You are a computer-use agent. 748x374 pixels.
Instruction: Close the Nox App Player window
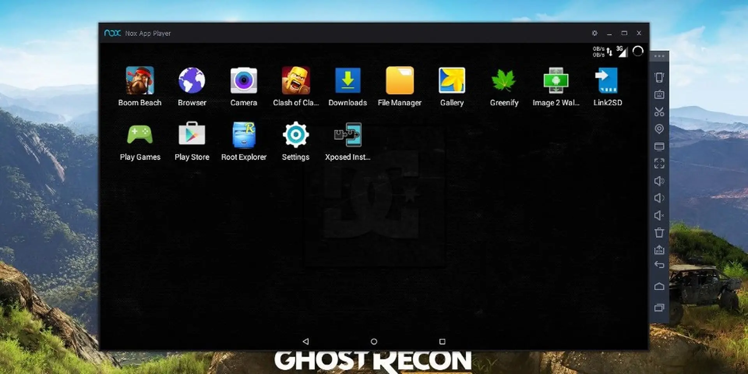pos(639,33)
